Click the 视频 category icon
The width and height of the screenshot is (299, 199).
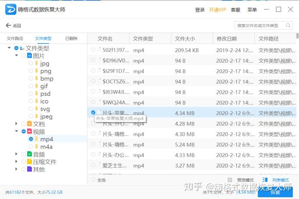29,131
